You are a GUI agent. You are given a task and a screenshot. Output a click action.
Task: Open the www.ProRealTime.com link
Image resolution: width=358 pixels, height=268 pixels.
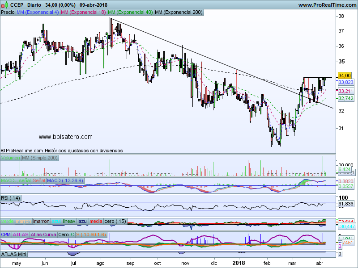[x=327, y=5]
